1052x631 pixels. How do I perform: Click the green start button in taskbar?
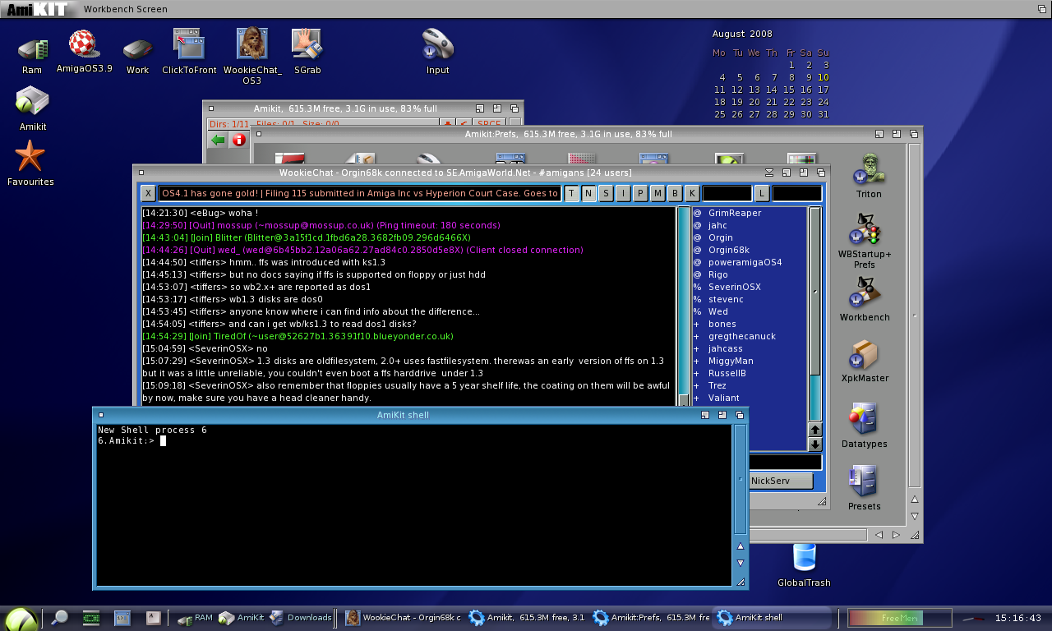pos(20,618)
